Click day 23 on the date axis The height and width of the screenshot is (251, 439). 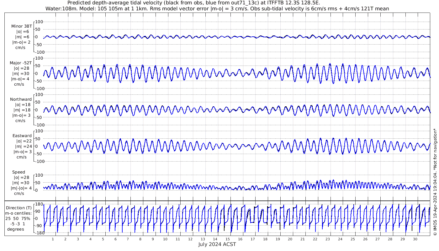point(327,239)
